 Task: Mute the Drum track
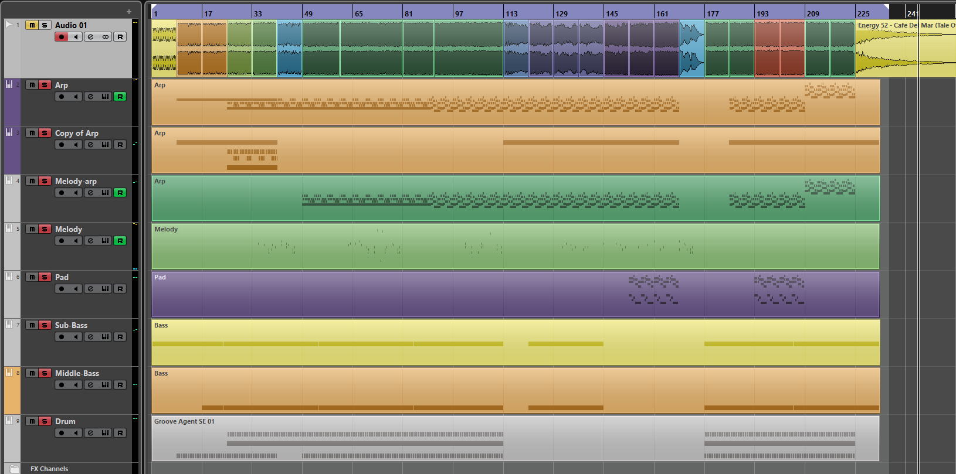pos(32,421)
